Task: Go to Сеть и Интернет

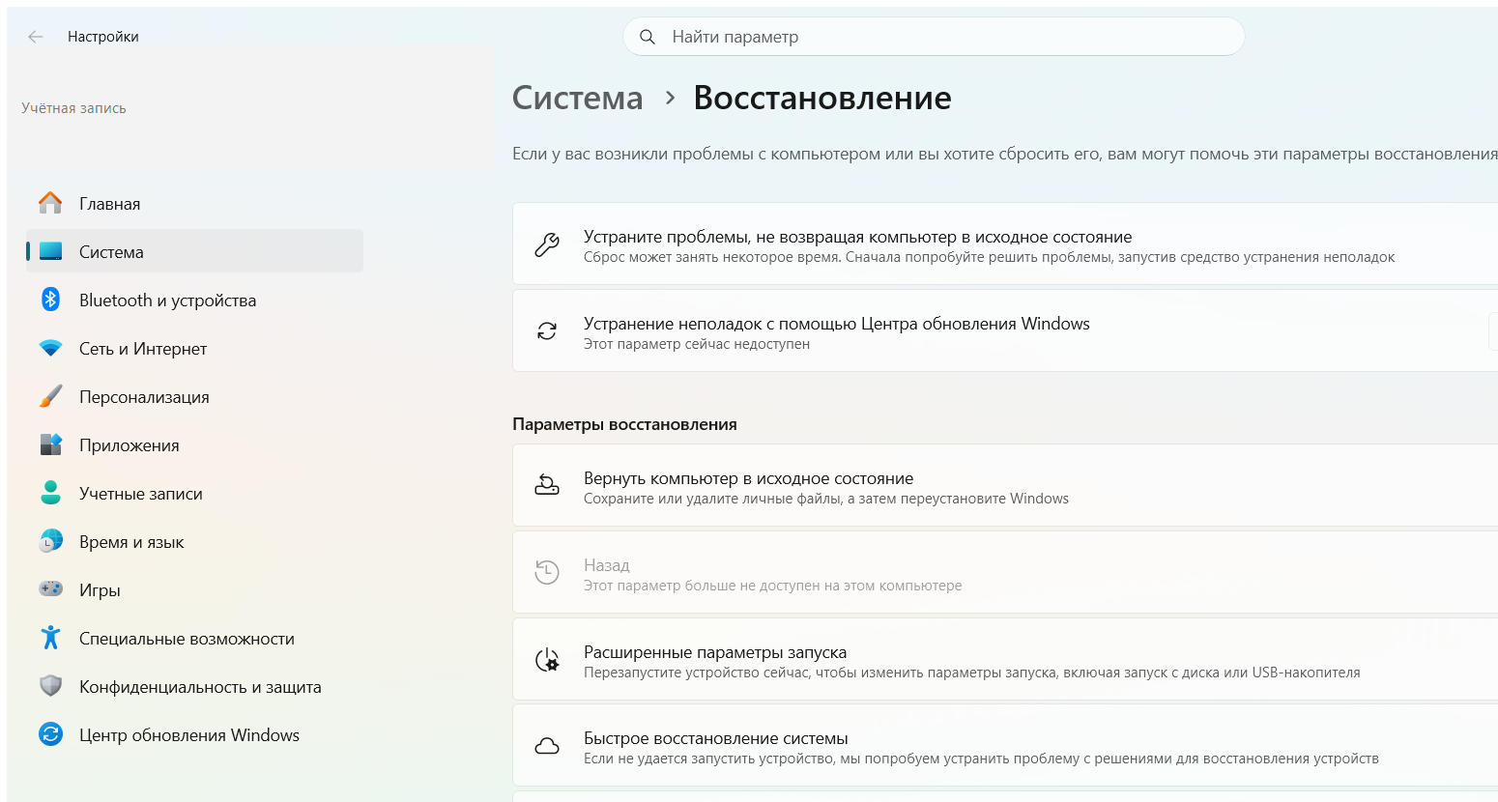Action: click(194, 348)
